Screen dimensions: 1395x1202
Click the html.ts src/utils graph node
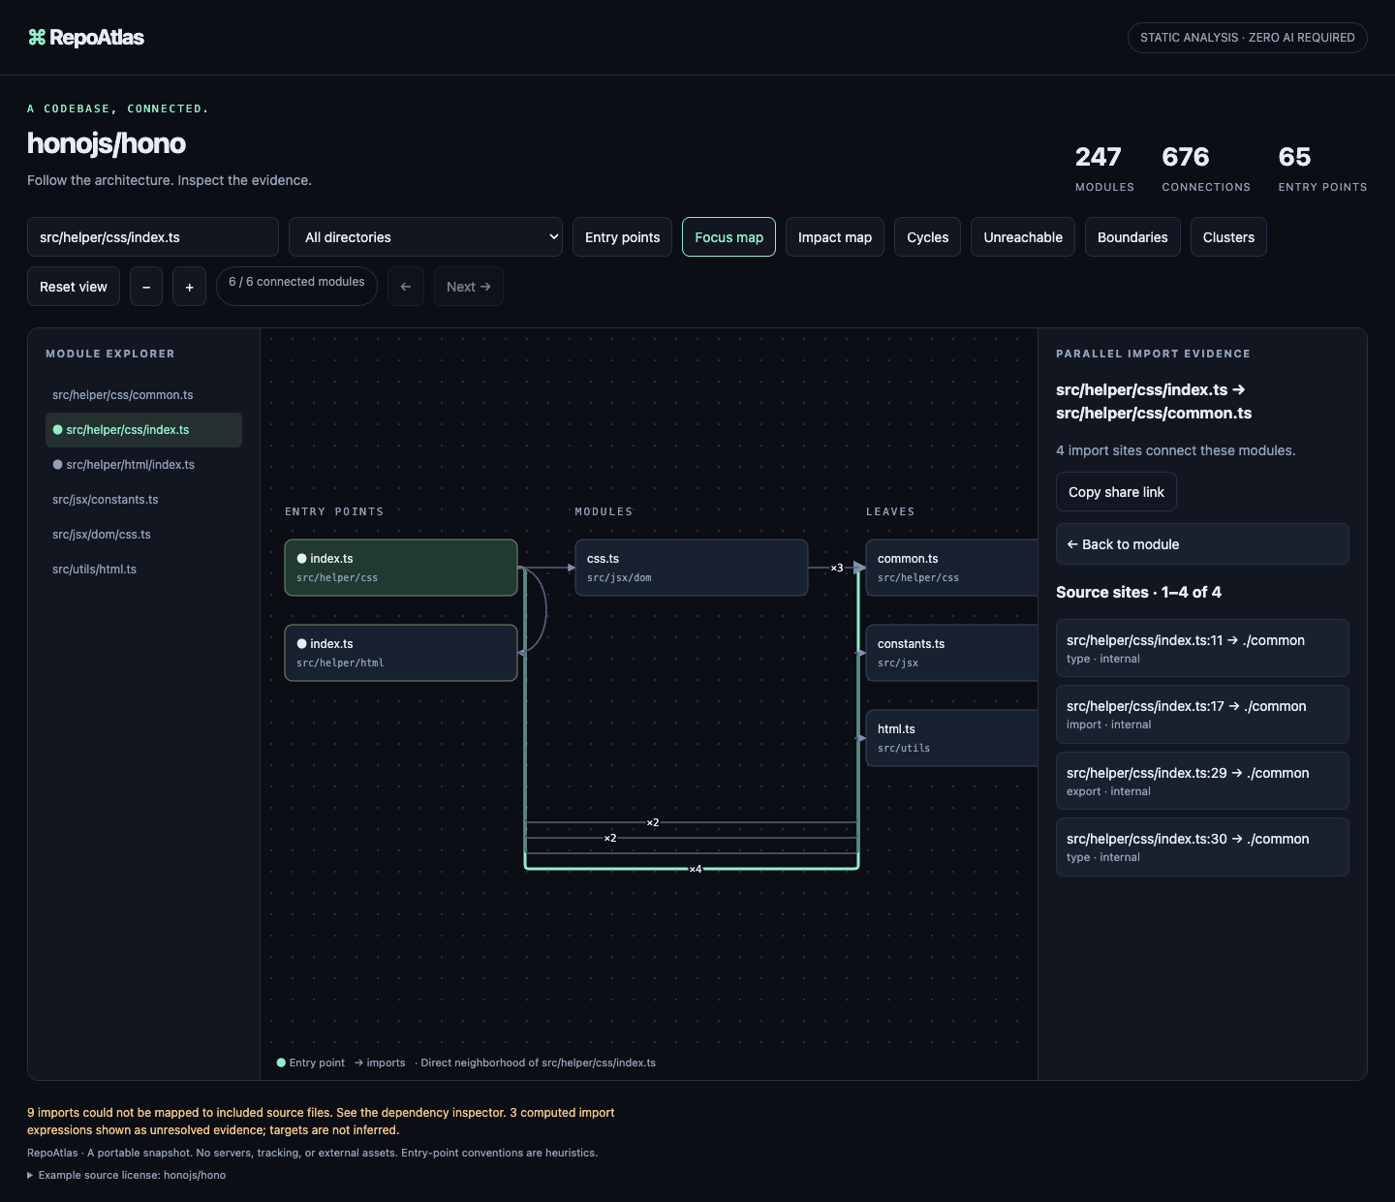point(951,738)
